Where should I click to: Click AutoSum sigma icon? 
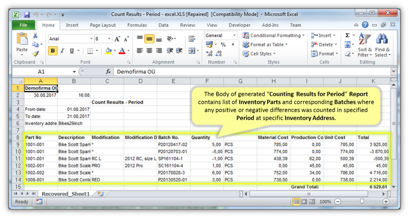[347, 35]
